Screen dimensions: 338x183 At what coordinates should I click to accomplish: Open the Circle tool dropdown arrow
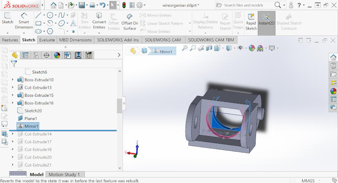click(55, 15)
